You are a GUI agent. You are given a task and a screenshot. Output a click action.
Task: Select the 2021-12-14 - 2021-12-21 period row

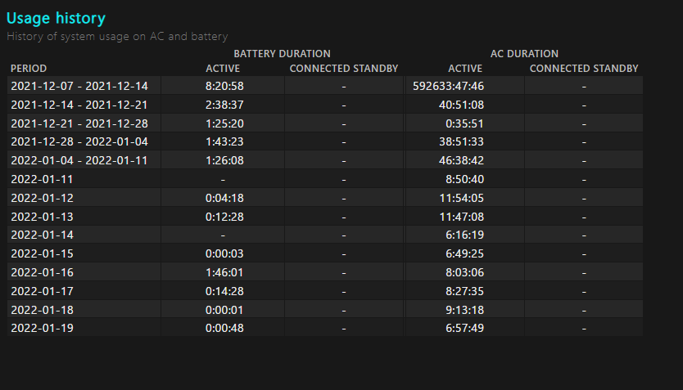click(79, 105)
